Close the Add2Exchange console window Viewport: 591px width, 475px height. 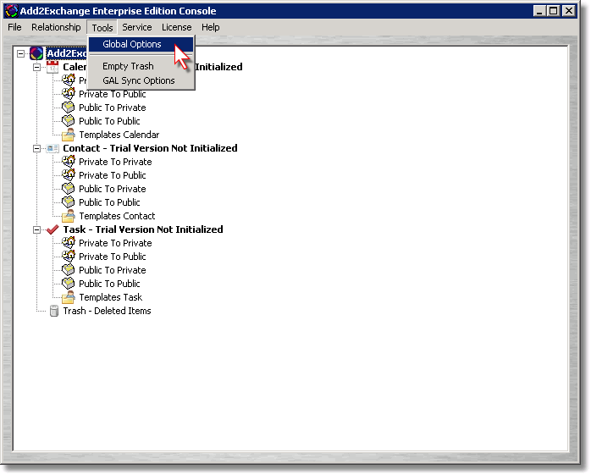[569, 11]
